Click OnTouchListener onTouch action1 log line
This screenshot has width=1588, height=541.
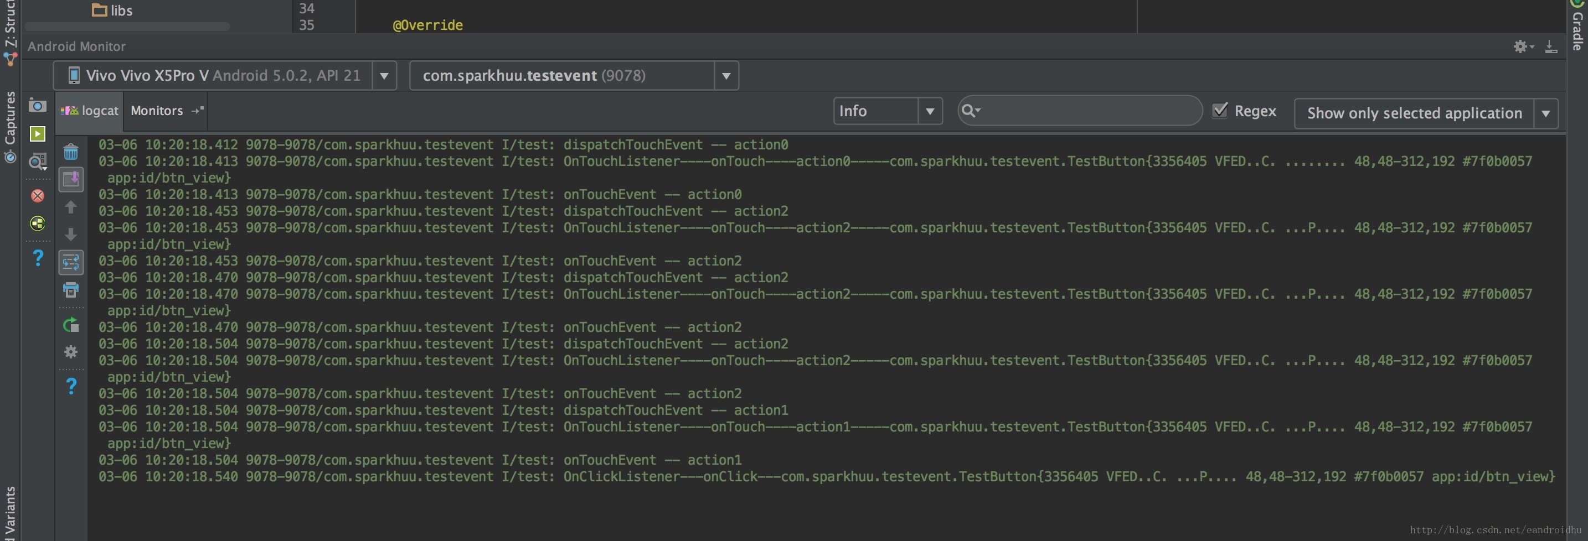[x=815, y=435]
